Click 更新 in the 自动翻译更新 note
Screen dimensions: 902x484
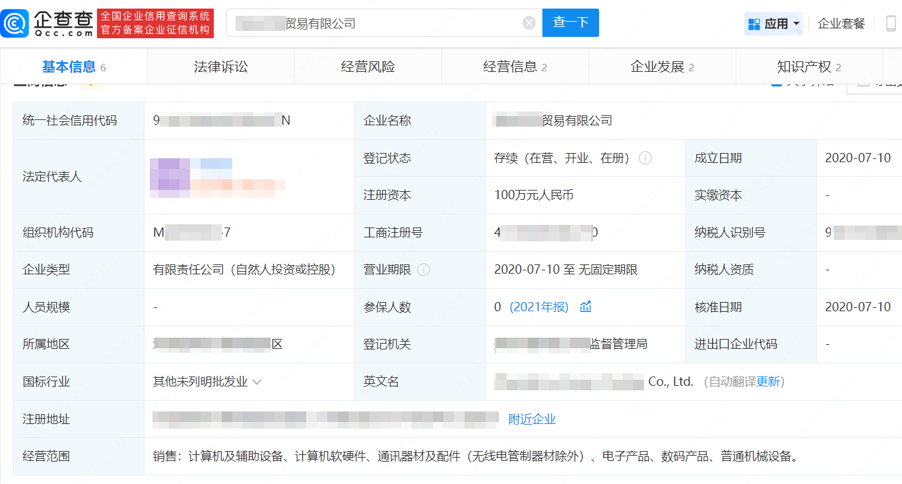[767, 382]
